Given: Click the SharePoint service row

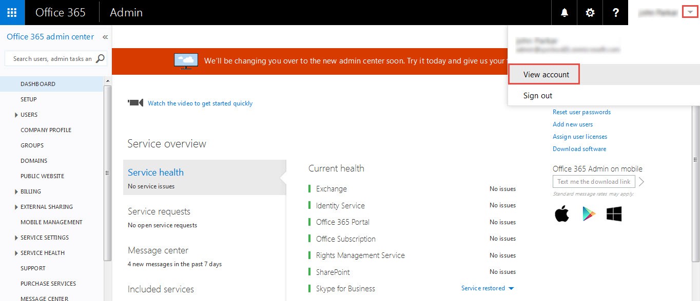Looking at the screenshot, I should point(412,272).
